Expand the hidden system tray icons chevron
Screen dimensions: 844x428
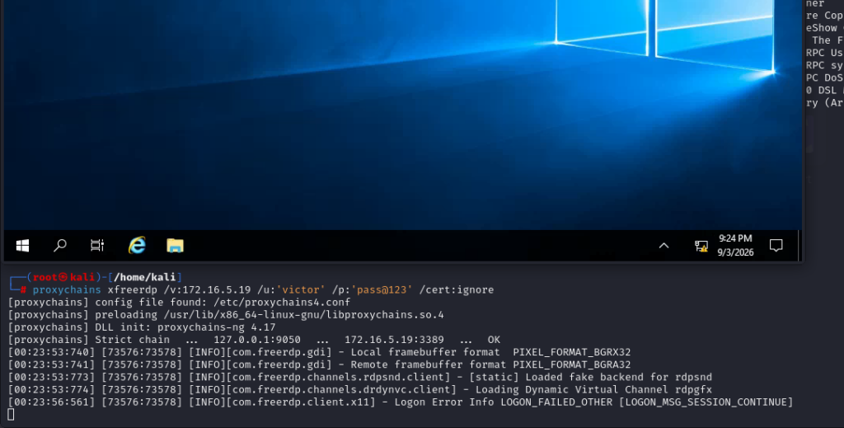(663, 246)
